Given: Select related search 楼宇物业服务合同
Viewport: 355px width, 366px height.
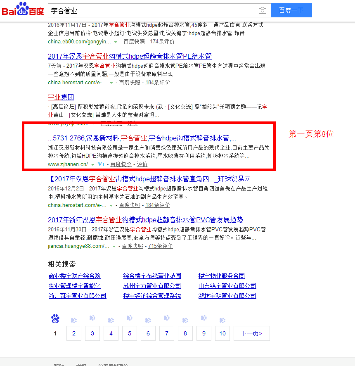Looking at the screenshot, I should coord(222,276).
